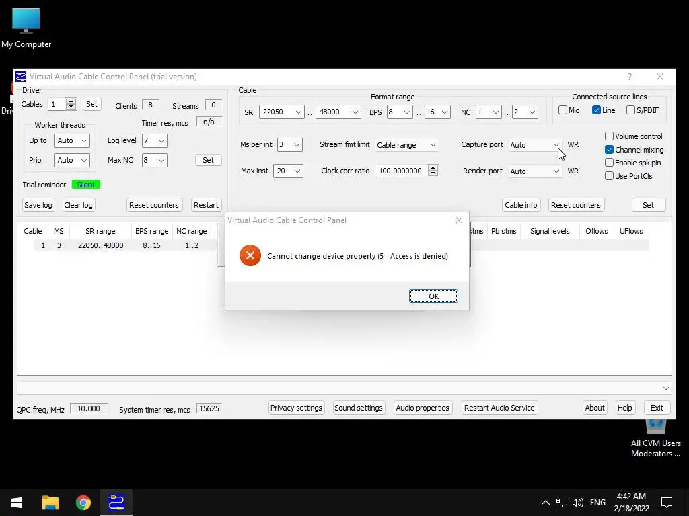Open maximum SR 48000 dropdown

tap(338, 112)
